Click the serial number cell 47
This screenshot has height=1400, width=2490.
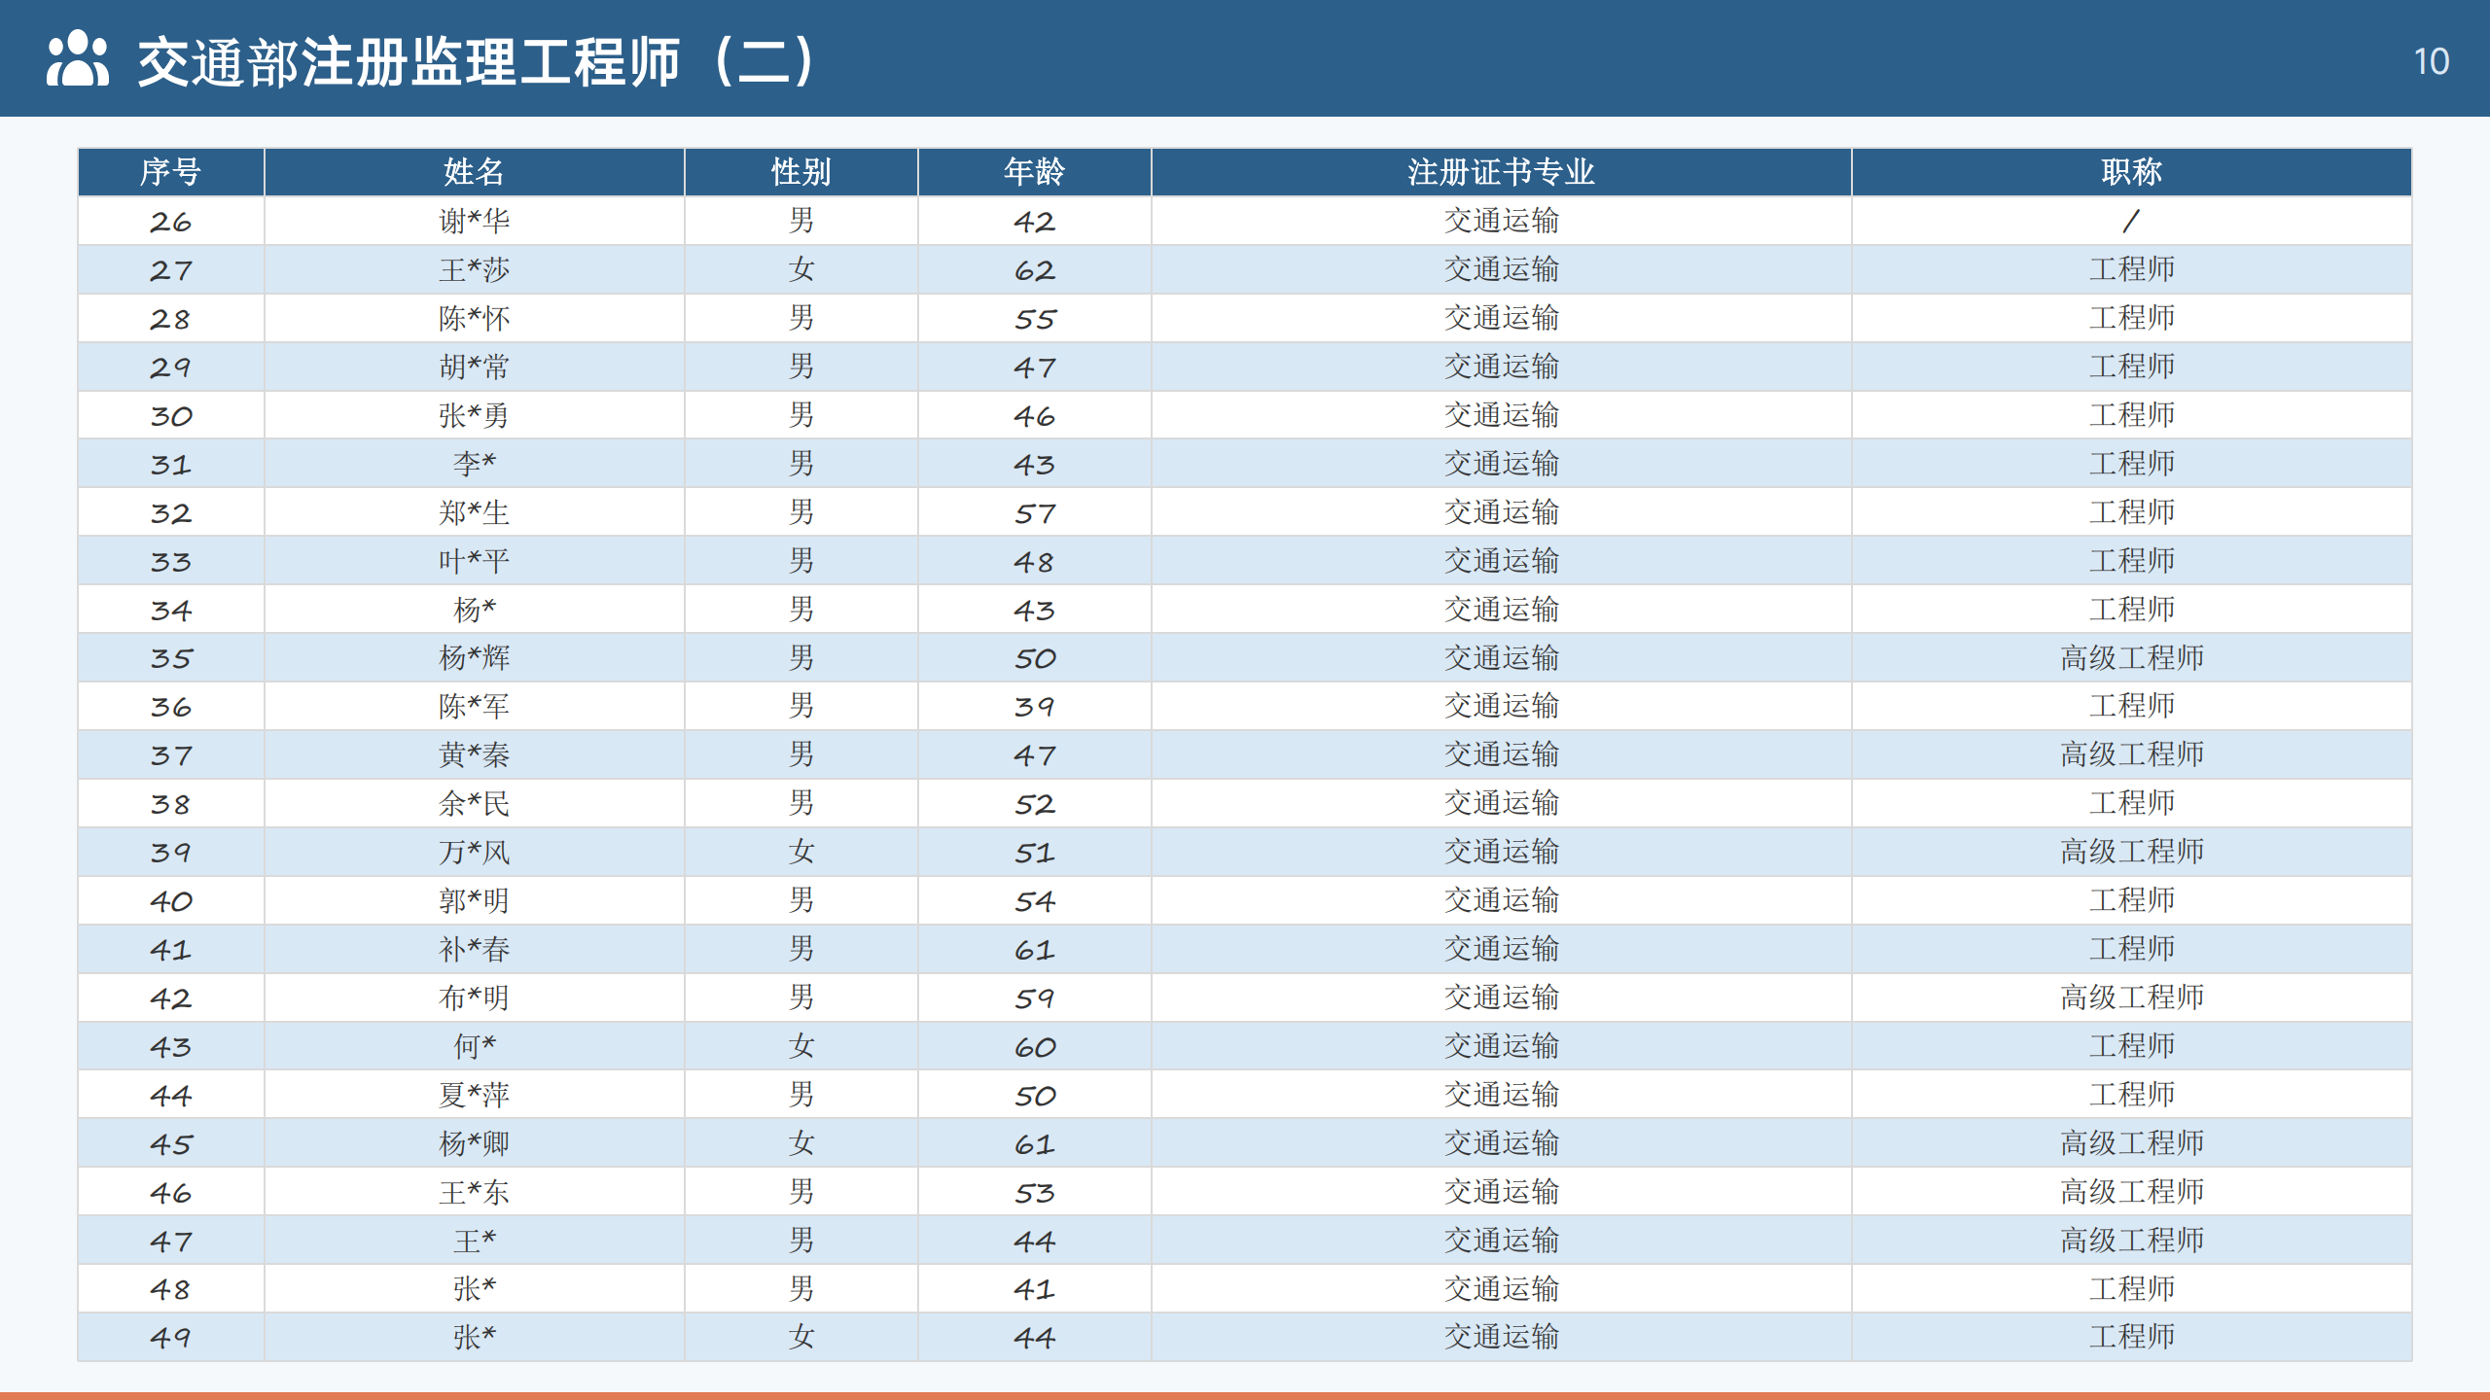click(171, 1241)
